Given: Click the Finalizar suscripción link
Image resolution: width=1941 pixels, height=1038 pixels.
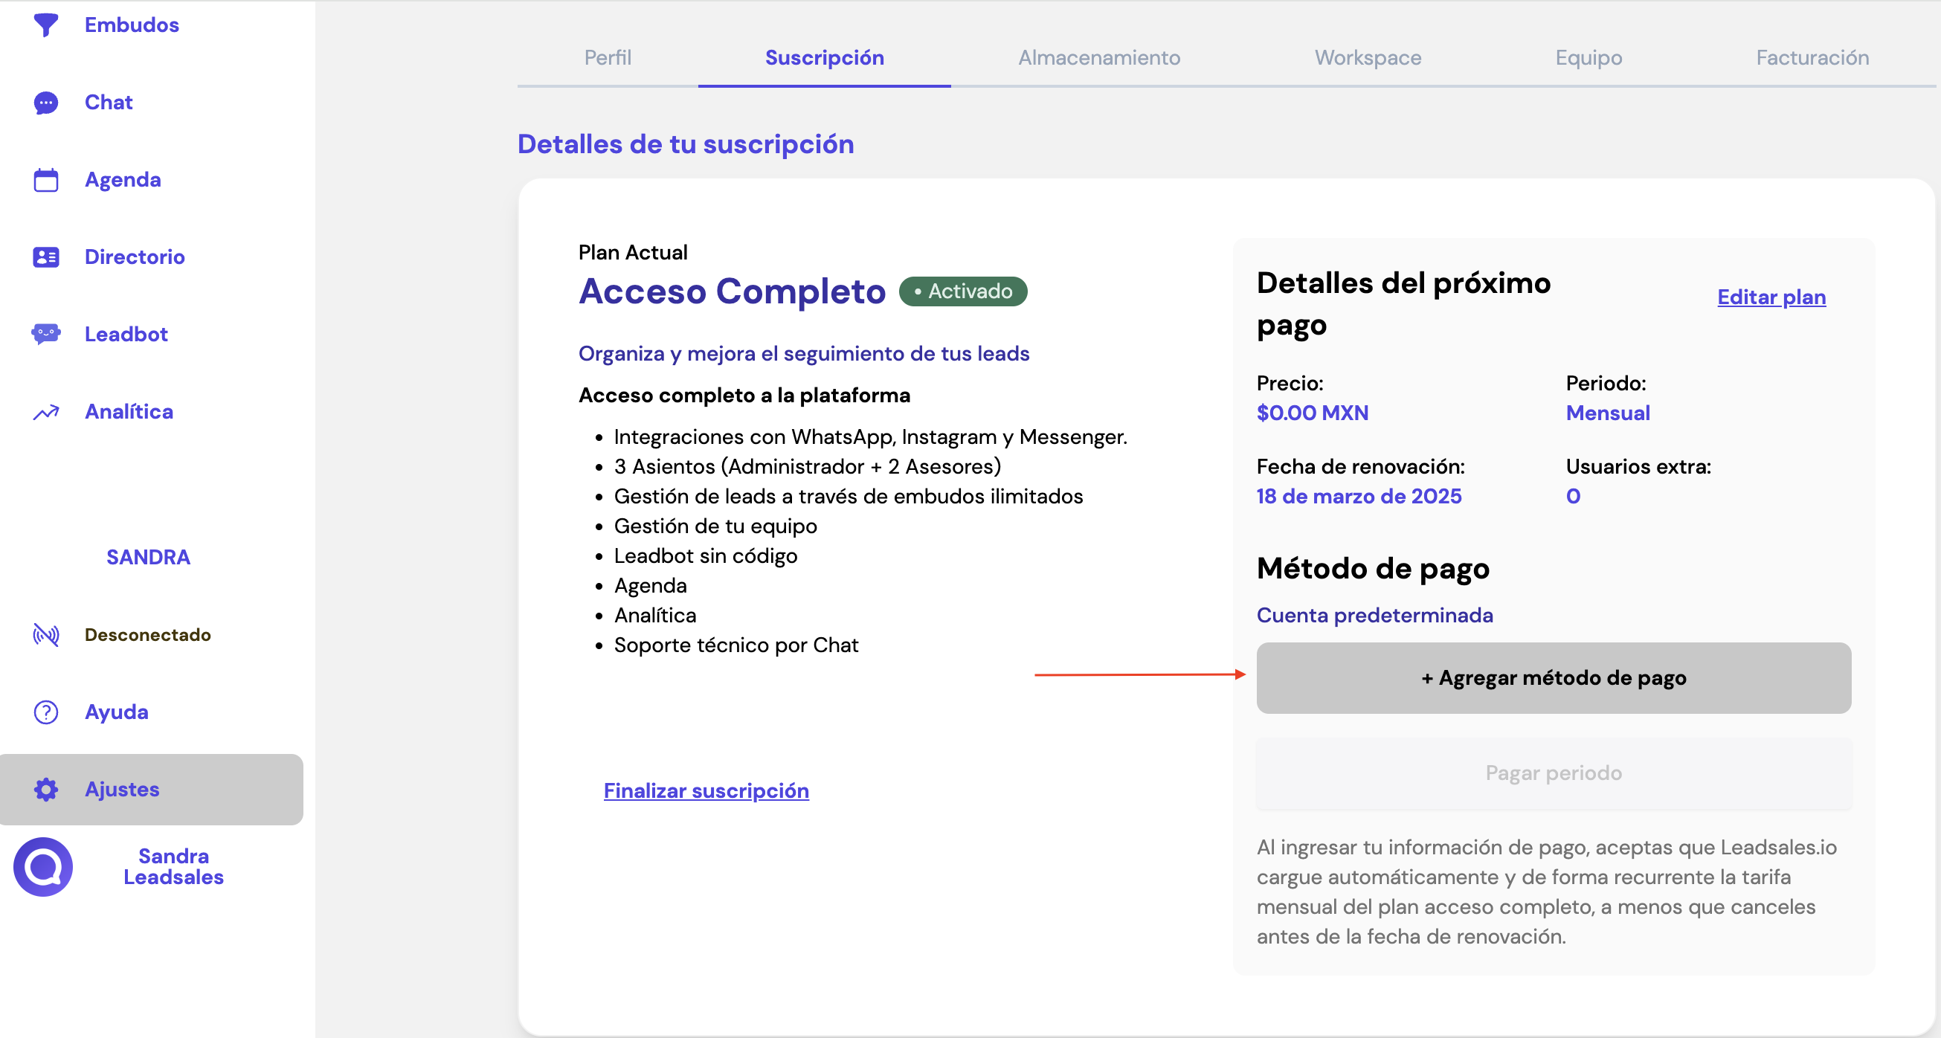Looking at the screenshot, I should 706,791.
